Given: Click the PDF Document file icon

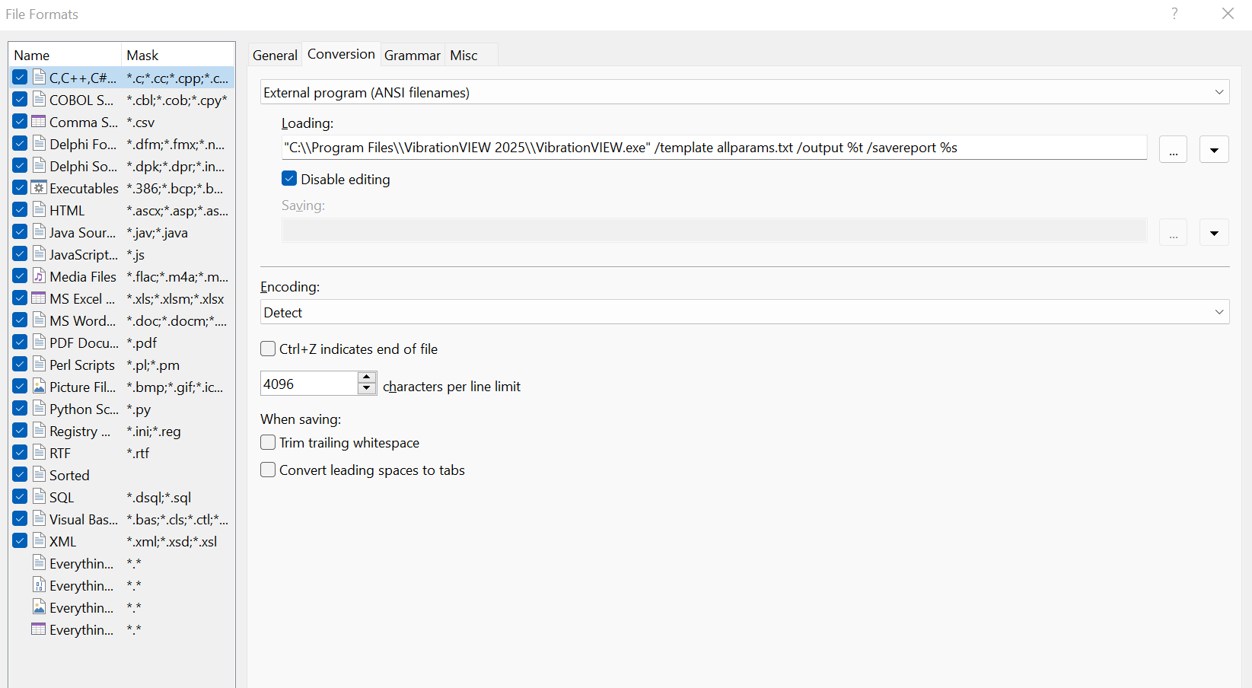Looking at the screenshot, I should point(39,342).
